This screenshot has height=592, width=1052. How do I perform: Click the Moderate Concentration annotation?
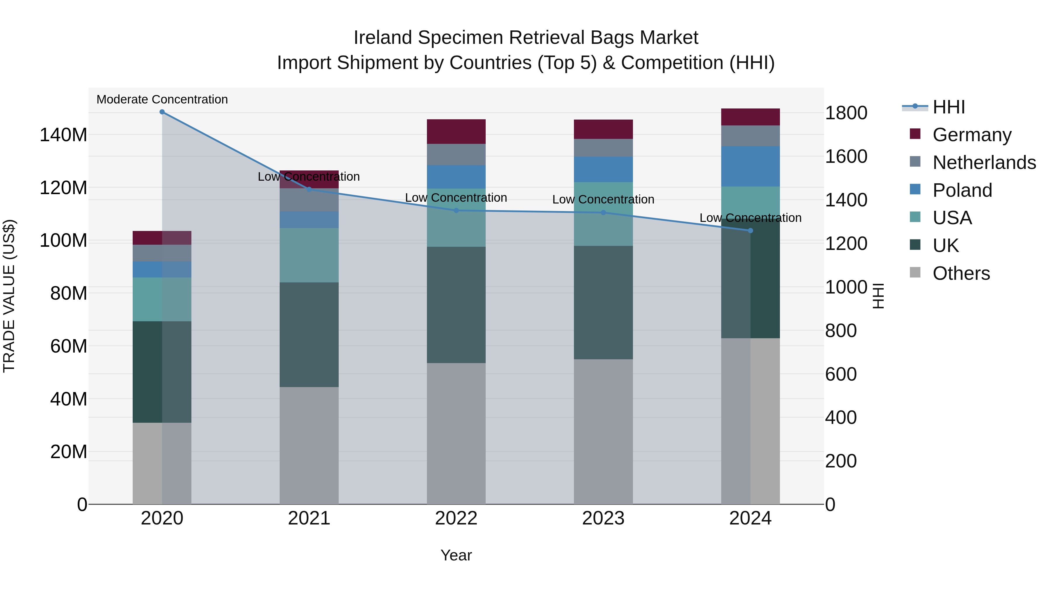[x=162, y=99]
